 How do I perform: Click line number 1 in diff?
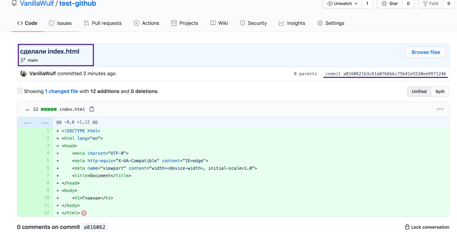tap(48, 131)
